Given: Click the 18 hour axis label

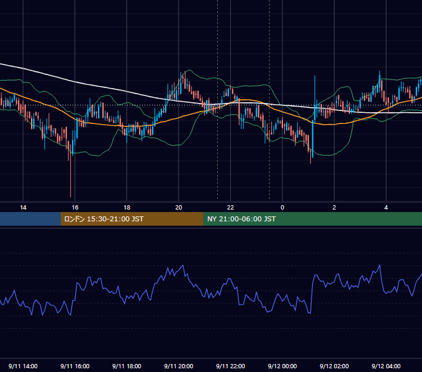Looking at the screenshot, I should tap(127, 208).
